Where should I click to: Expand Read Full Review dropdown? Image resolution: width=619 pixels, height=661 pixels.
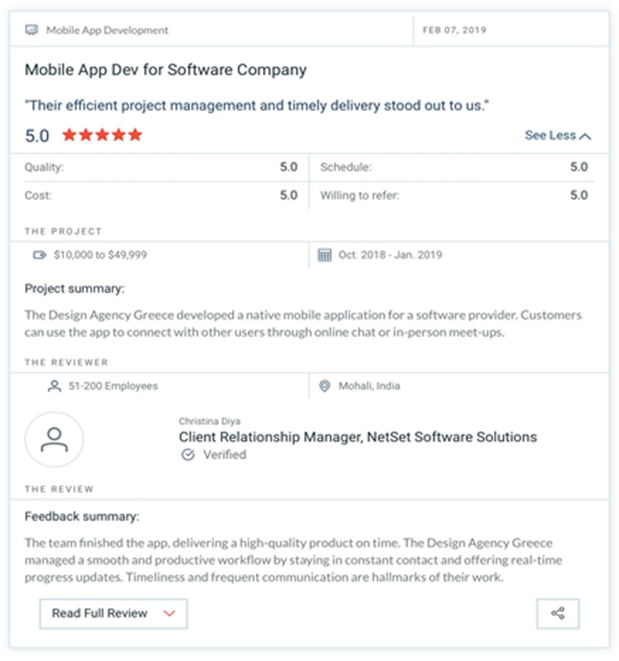tap(114, 613)
